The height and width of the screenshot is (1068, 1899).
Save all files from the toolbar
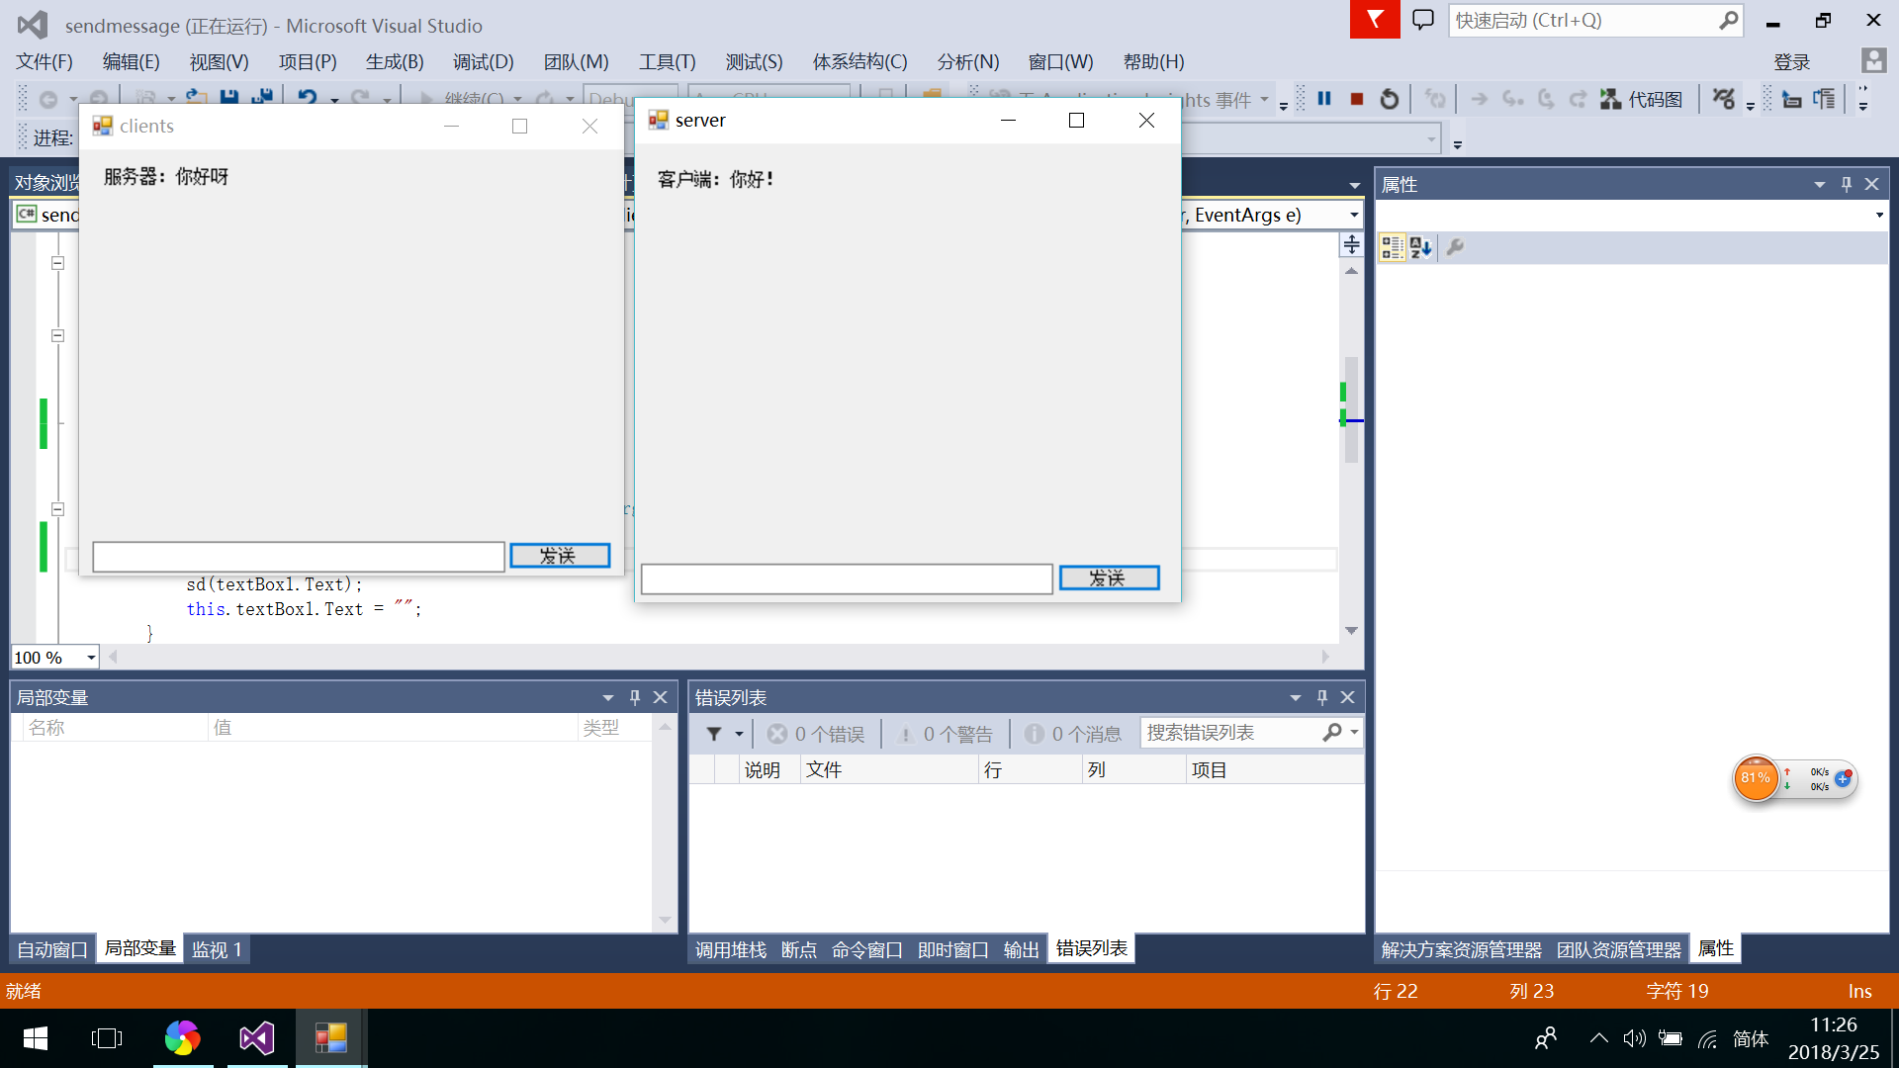click(x=262, y=98)
